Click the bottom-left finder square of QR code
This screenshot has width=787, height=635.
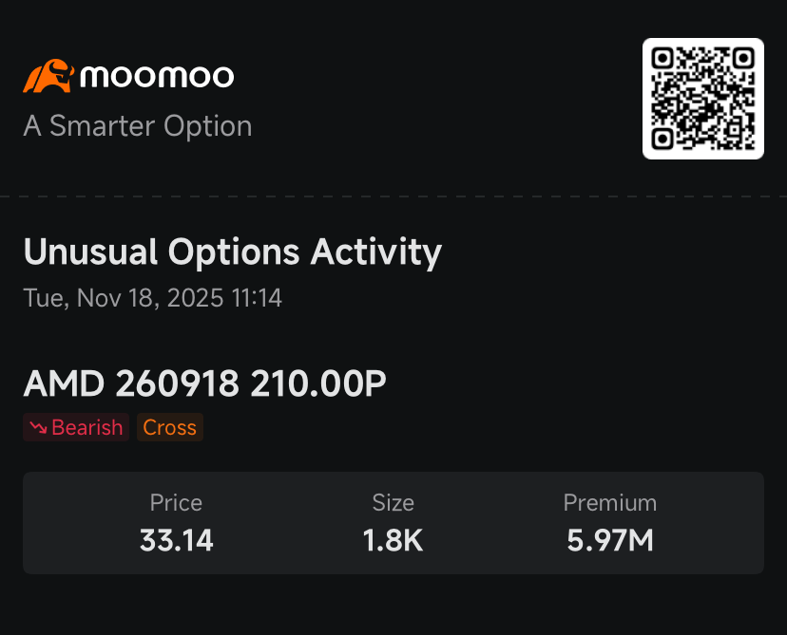coord(662,140)
